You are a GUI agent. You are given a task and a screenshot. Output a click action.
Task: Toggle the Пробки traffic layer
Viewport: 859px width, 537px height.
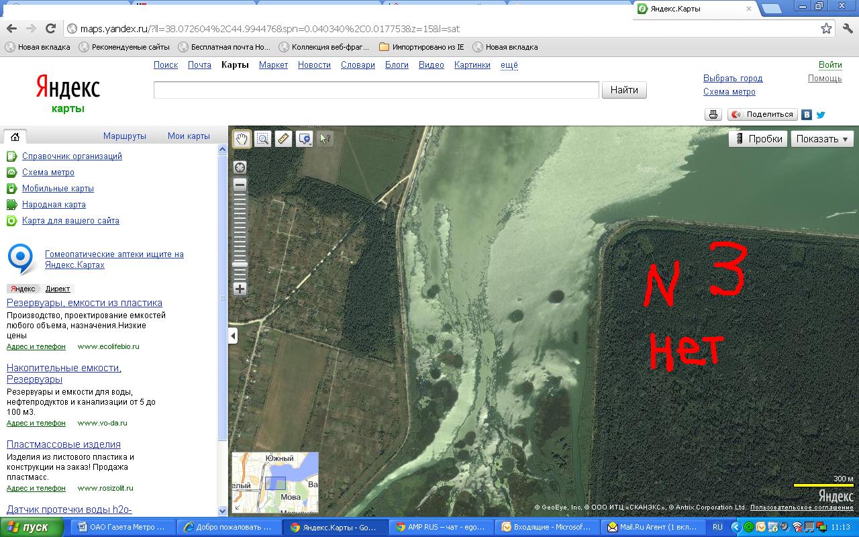pyautogui.click(x=758, y=139)
